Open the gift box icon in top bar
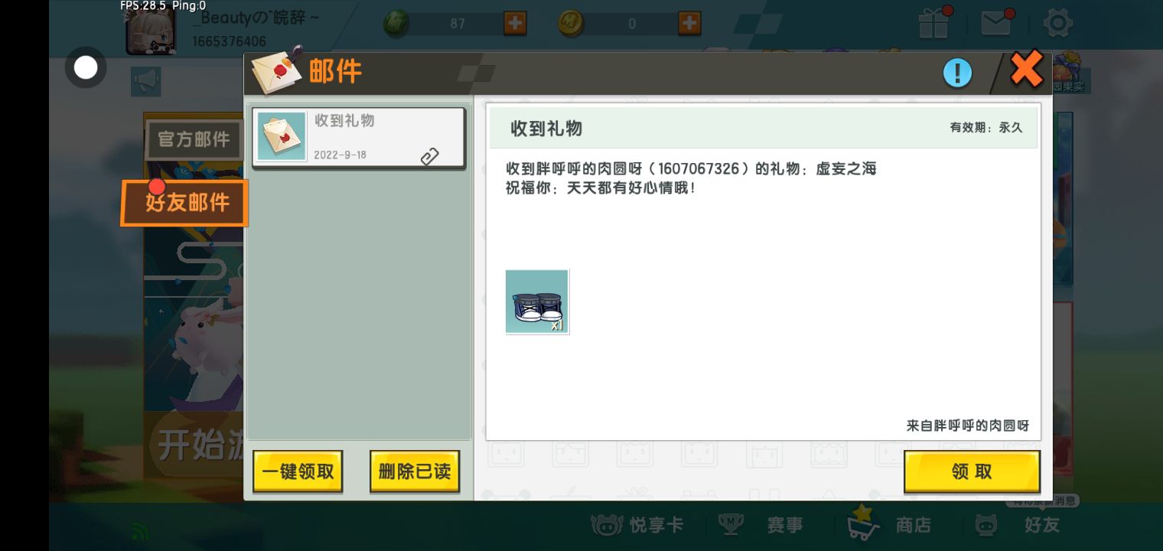1163x551 pixels. pos(933,23)
